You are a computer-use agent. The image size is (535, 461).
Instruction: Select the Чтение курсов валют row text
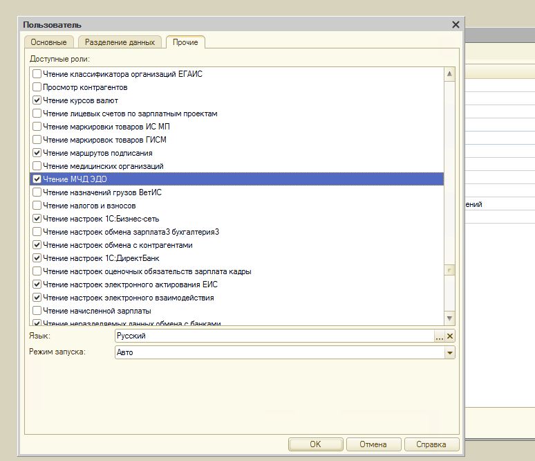(80, 100)
